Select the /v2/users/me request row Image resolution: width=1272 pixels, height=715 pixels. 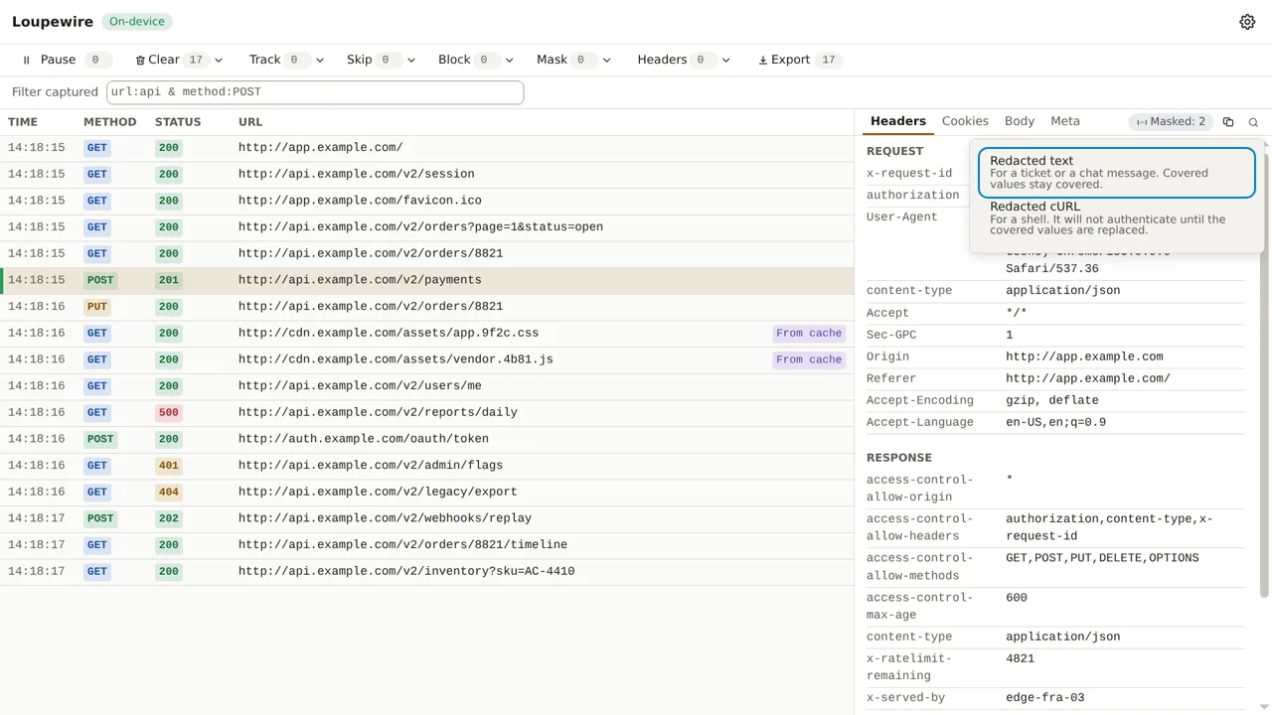[427, 386]
